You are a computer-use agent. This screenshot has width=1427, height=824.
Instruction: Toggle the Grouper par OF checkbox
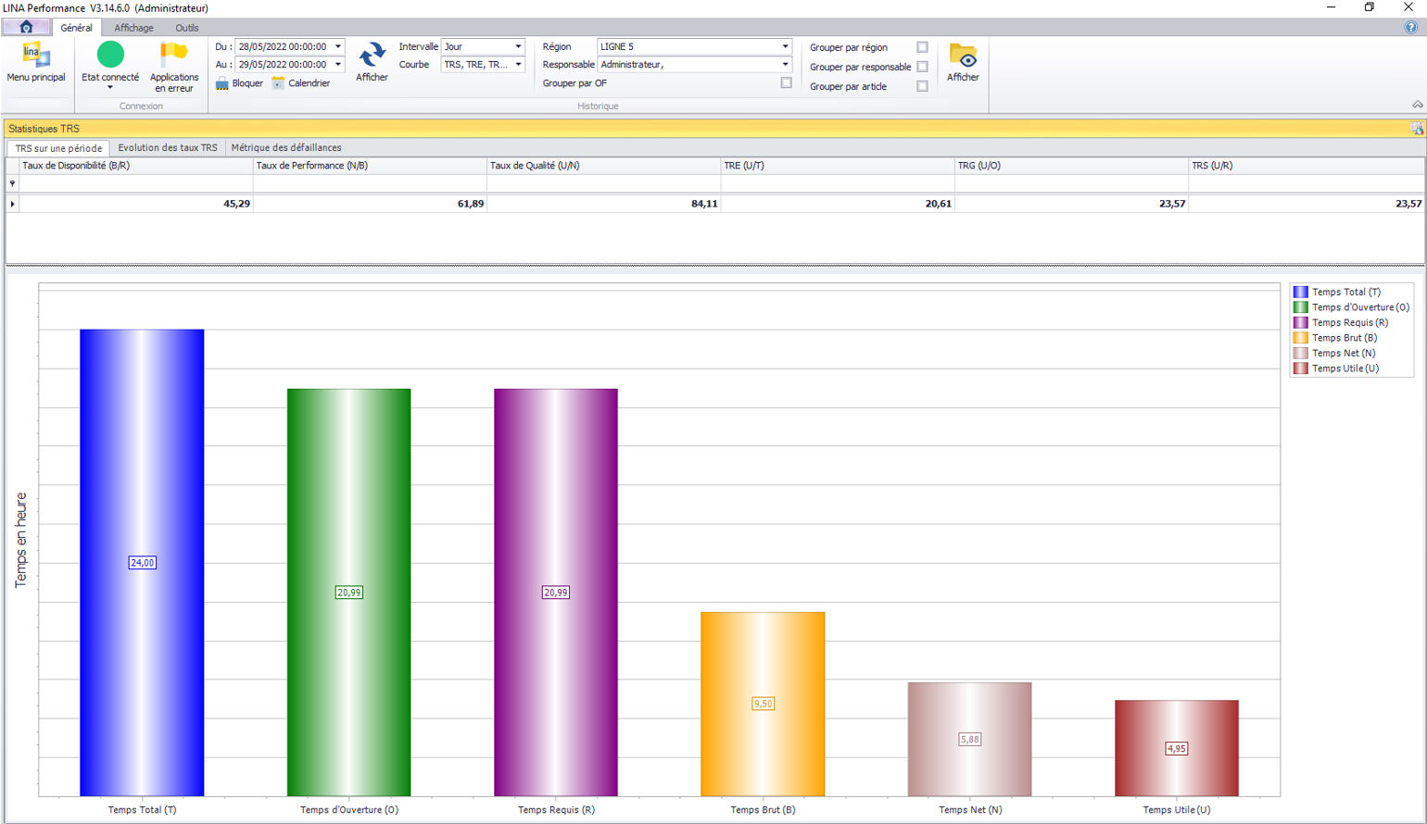[786, 83]
